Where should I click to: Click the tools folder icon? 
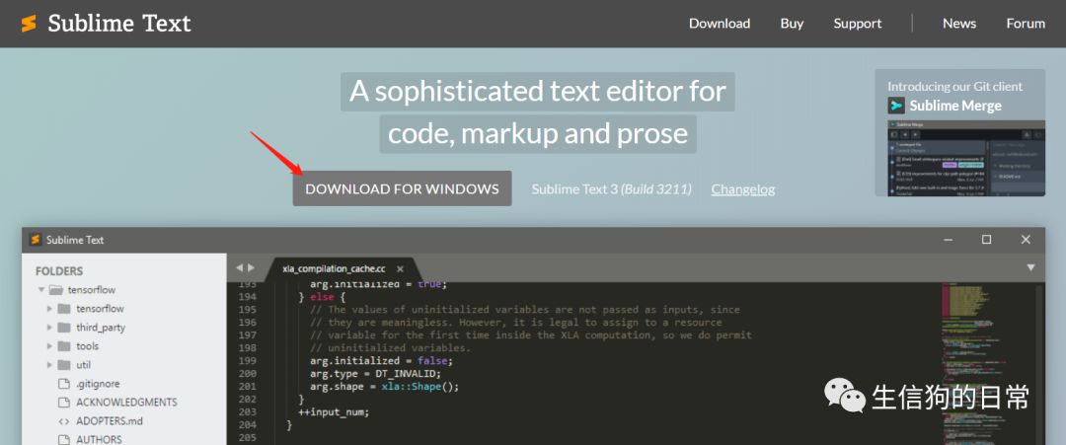pos(64,345)
